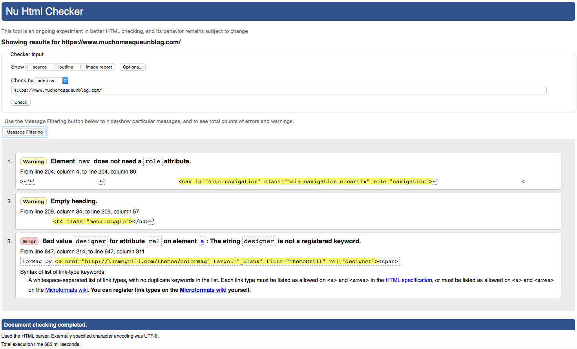
Task: Click the Warning badge for Empty heading
Action: (x=33, y=201)
